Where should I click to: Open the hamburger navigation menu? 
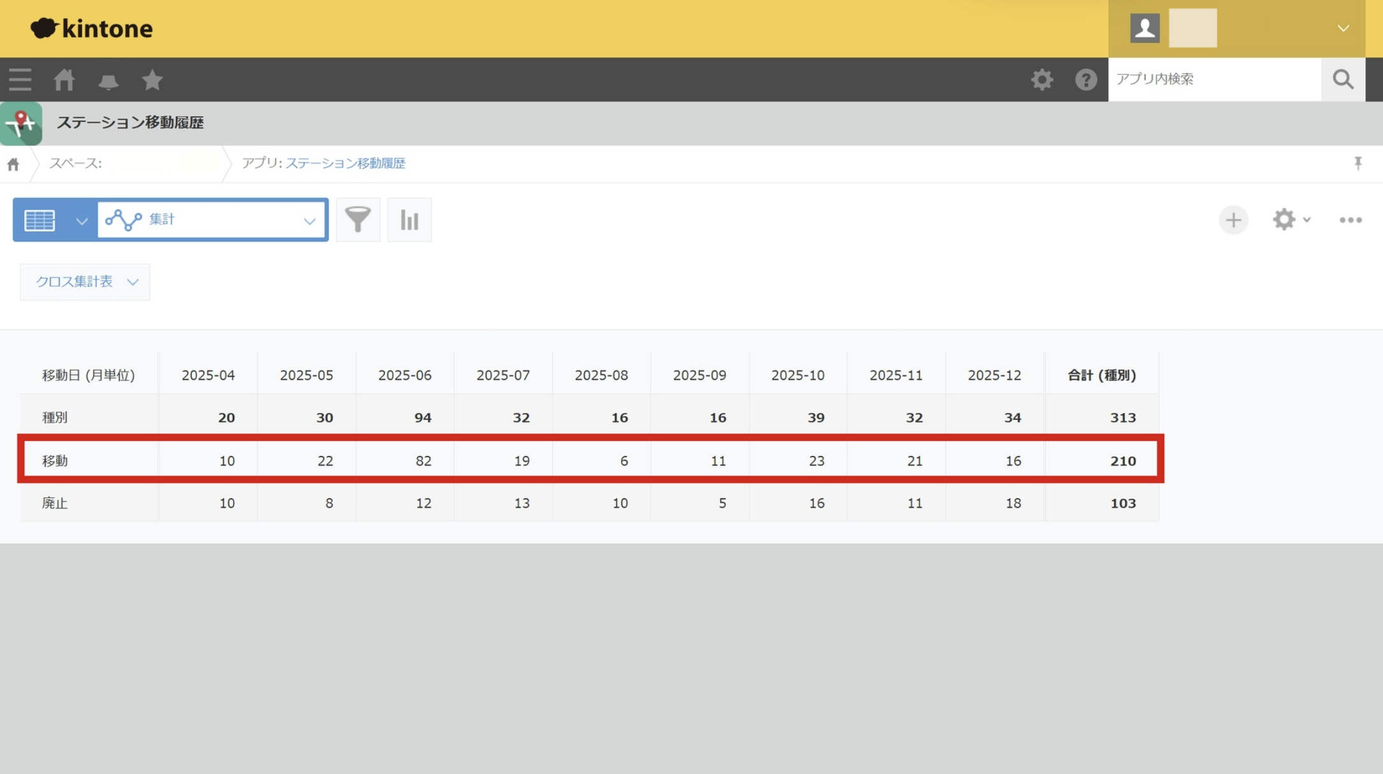20,80
